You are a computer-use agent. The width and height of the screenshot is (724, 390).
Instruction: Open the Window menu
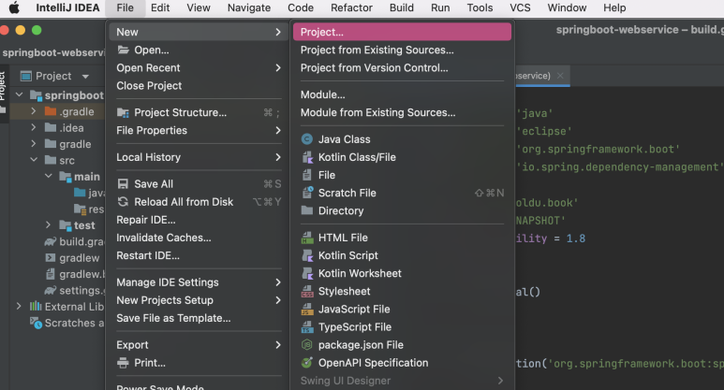(x=567, y=7)
